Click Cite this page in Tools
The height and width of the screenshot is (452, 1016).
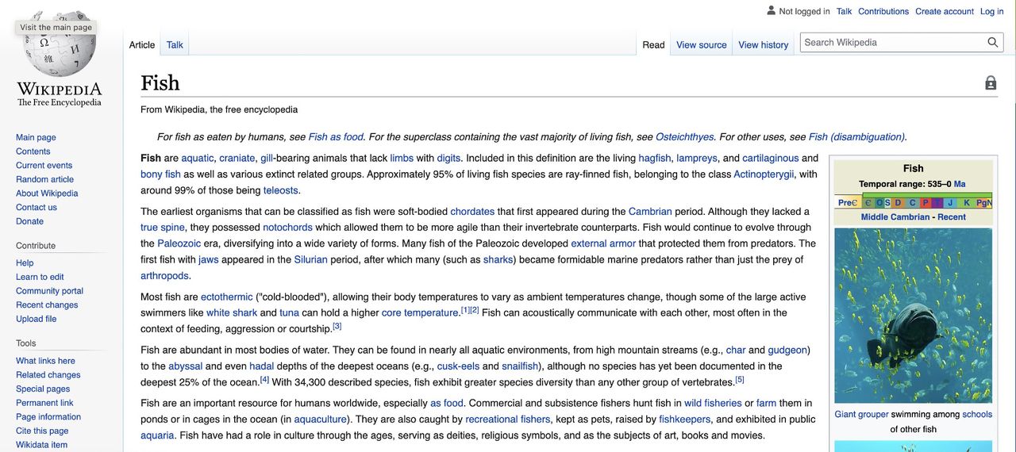(42, 431)
